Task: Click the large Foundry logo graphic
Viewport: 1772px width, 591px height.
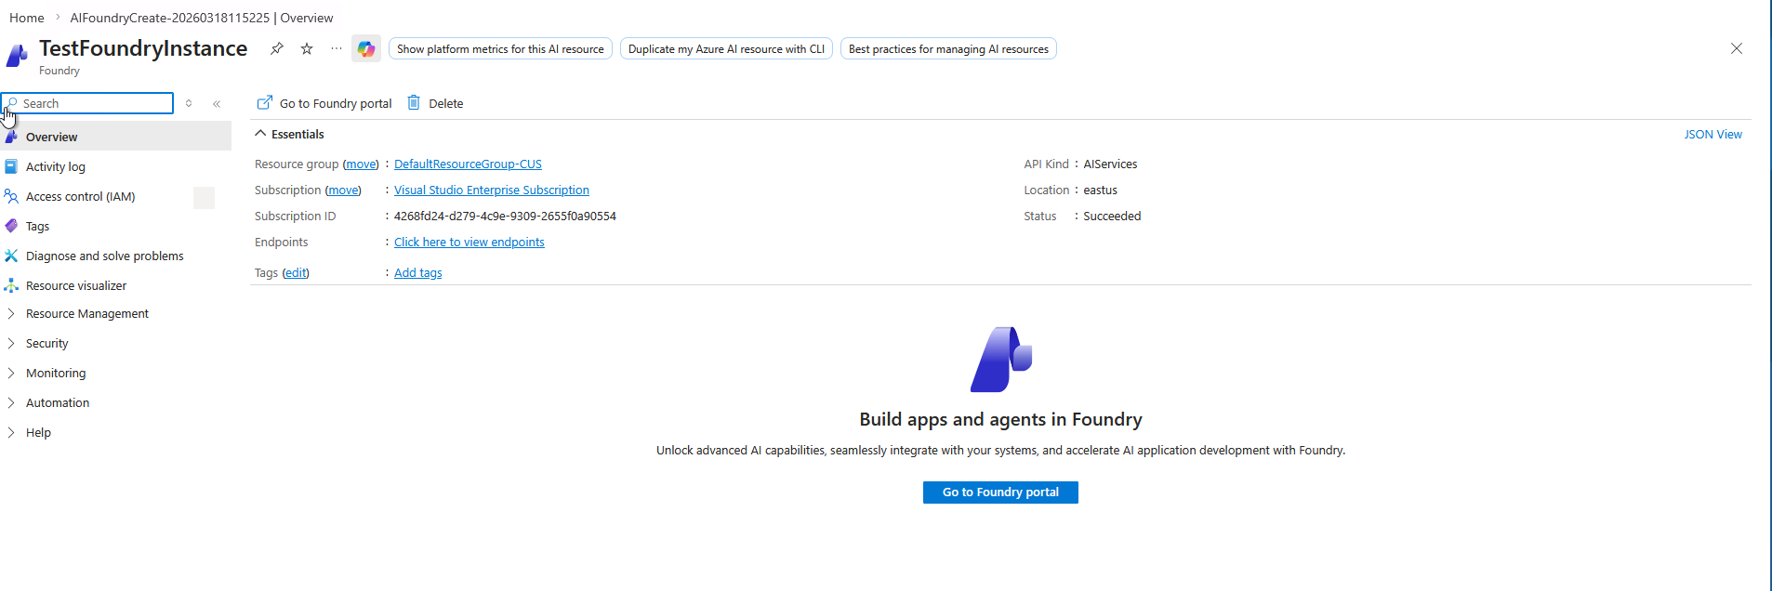Action: 1001,359
